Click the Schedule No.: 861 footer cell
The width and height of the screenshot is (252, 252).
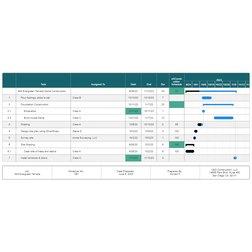(77, 173)
